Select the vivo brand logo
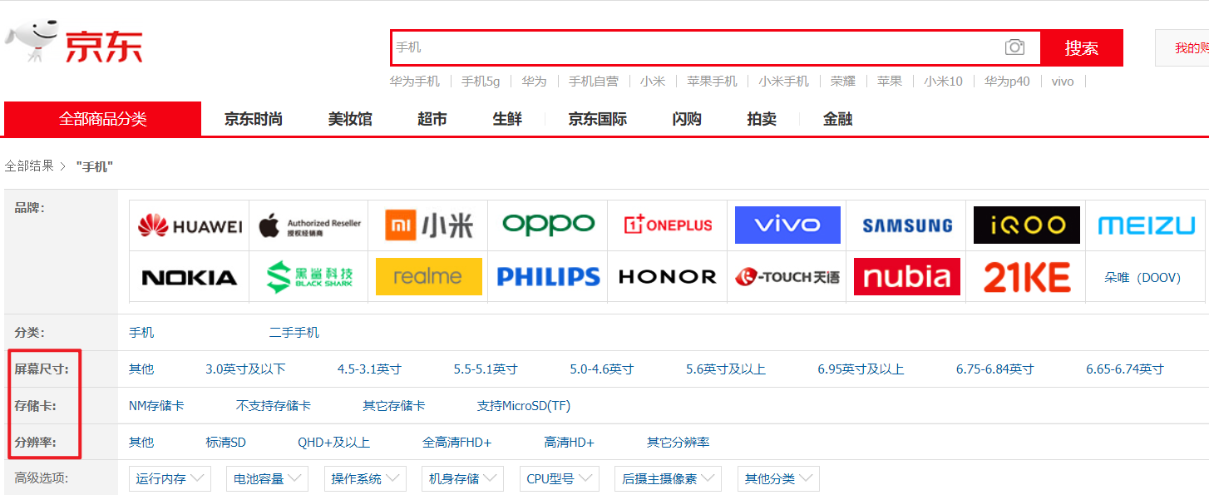 [x=787, y=225]
